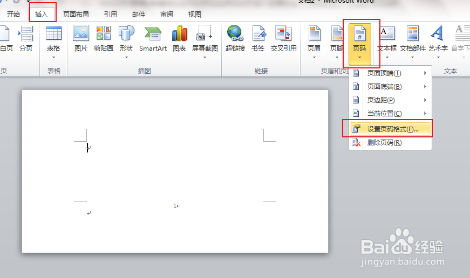Insert a page break with 分页
Screen dimensions: 470x278
pyautogui.click(x=26, y=39)
